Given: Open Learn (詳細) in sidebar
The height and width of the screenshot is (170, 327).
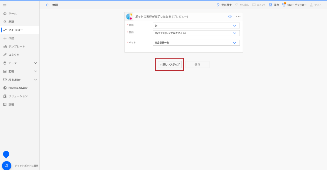Looking at the screenshot, I should click(x=19, y=104).
